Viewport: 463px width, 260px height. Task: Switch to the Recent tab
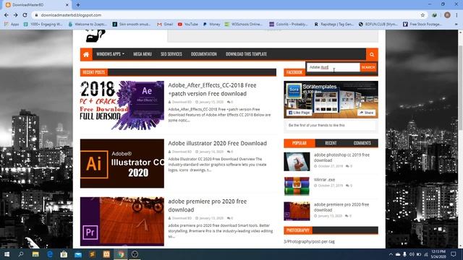click(331, 143)
